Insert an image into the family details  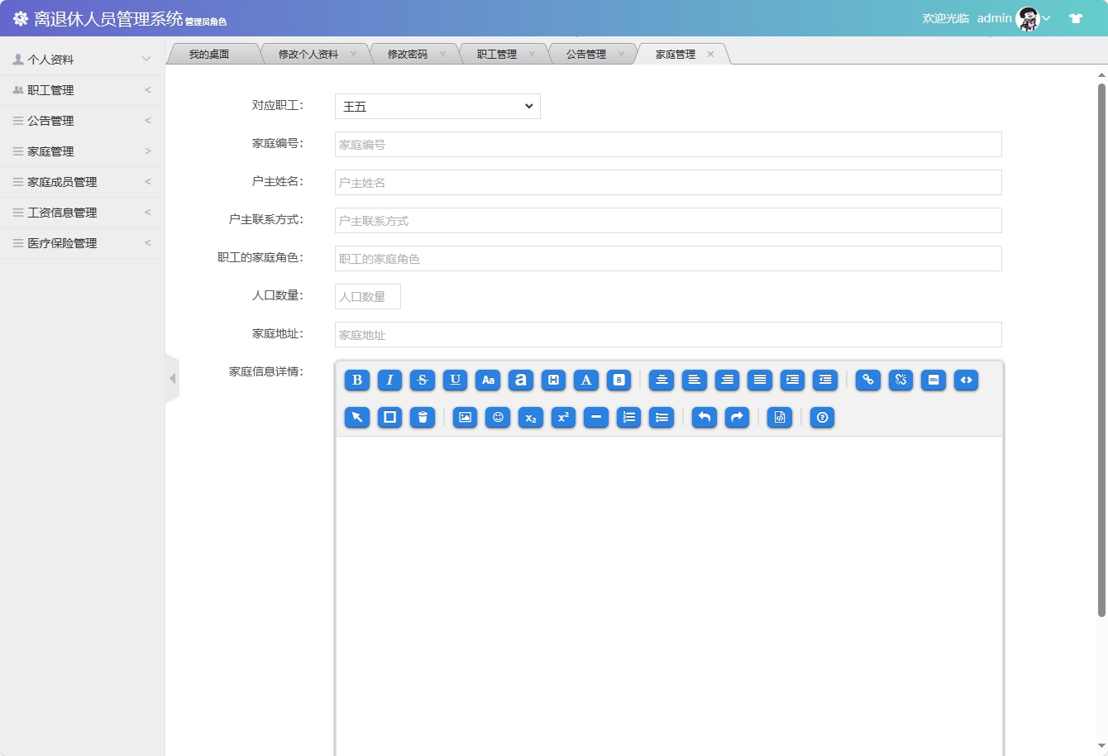(464, 418)
